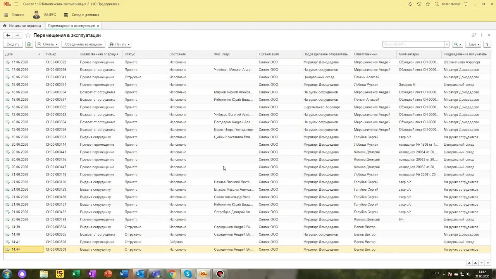The image size is (496, 279).
Task: Open favorites star in title bar
Action: coord(428,4)
